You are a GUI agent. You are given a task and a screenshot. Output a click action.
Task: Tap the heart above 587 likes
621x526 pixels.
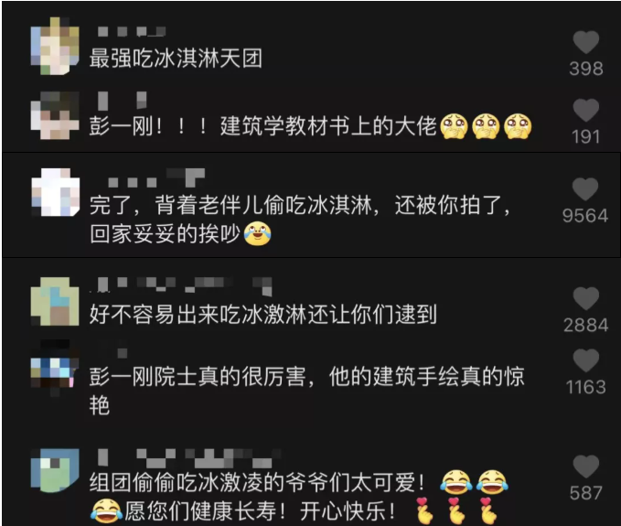point(586,467)
